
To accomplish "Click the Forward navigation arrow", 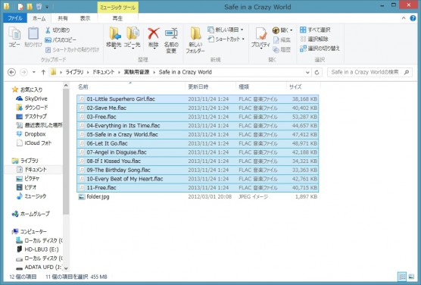I will (x=23, y=72).
